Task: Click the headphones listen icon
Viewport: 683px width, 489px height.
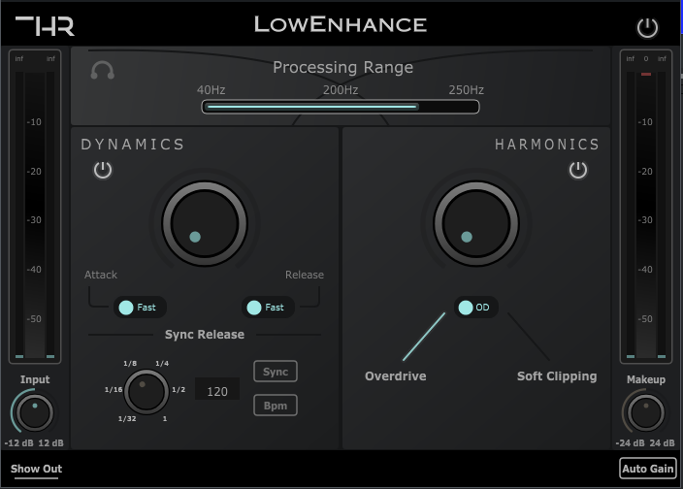Action: pos(102,71)
